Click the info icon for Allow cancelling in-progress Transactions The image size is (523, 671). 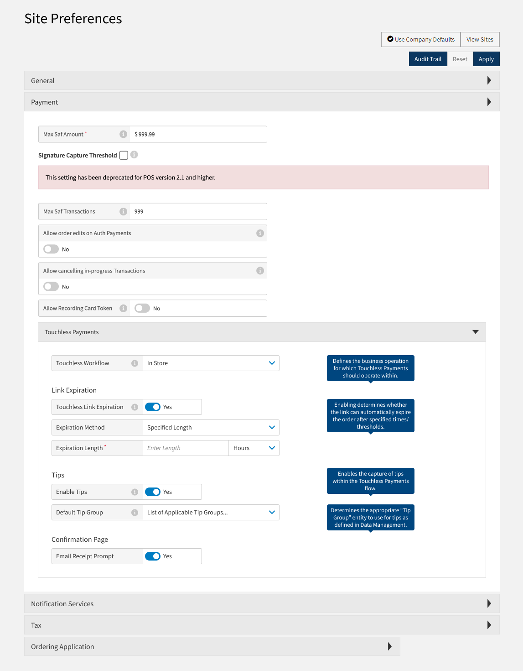pos(260,270)
